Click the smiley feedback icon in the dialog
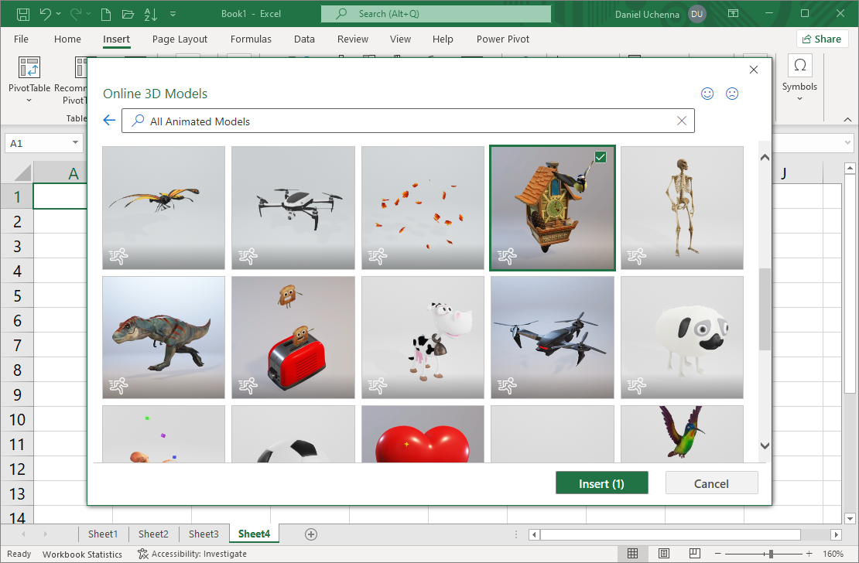This screenshot has height=563, width=859. [707, 93]
